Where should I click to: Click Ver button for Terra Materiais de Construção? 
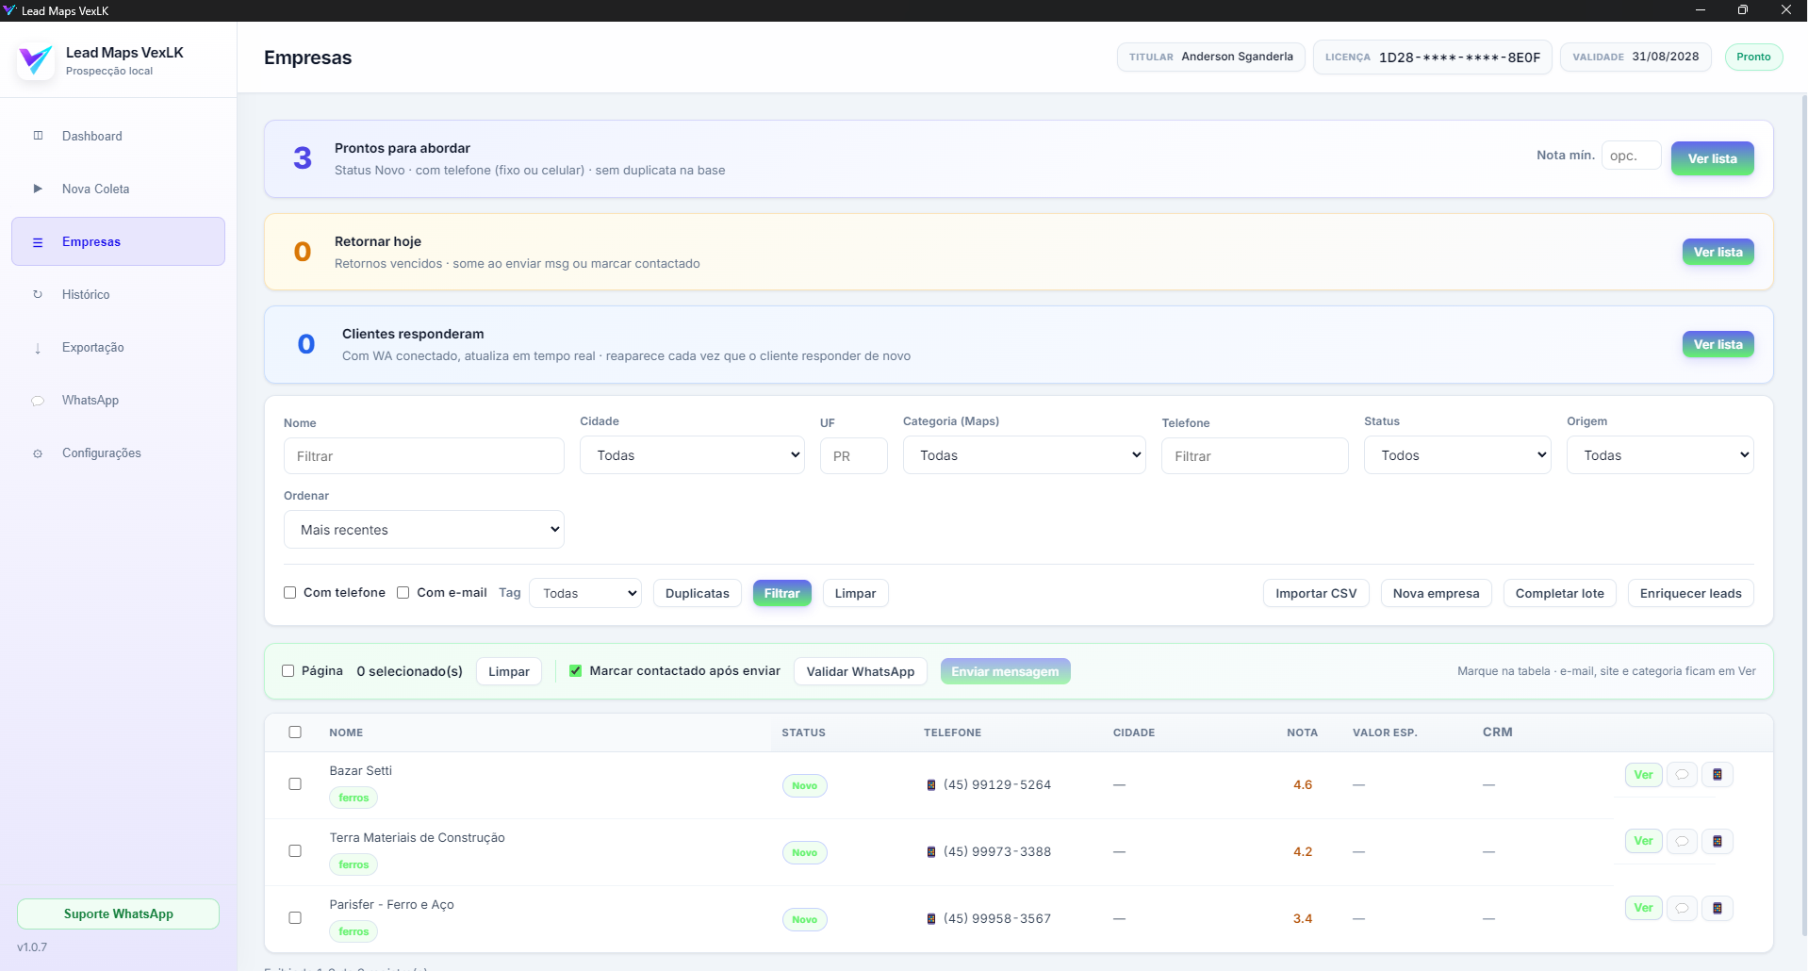pyautogui.click(x=1643, y=841)
